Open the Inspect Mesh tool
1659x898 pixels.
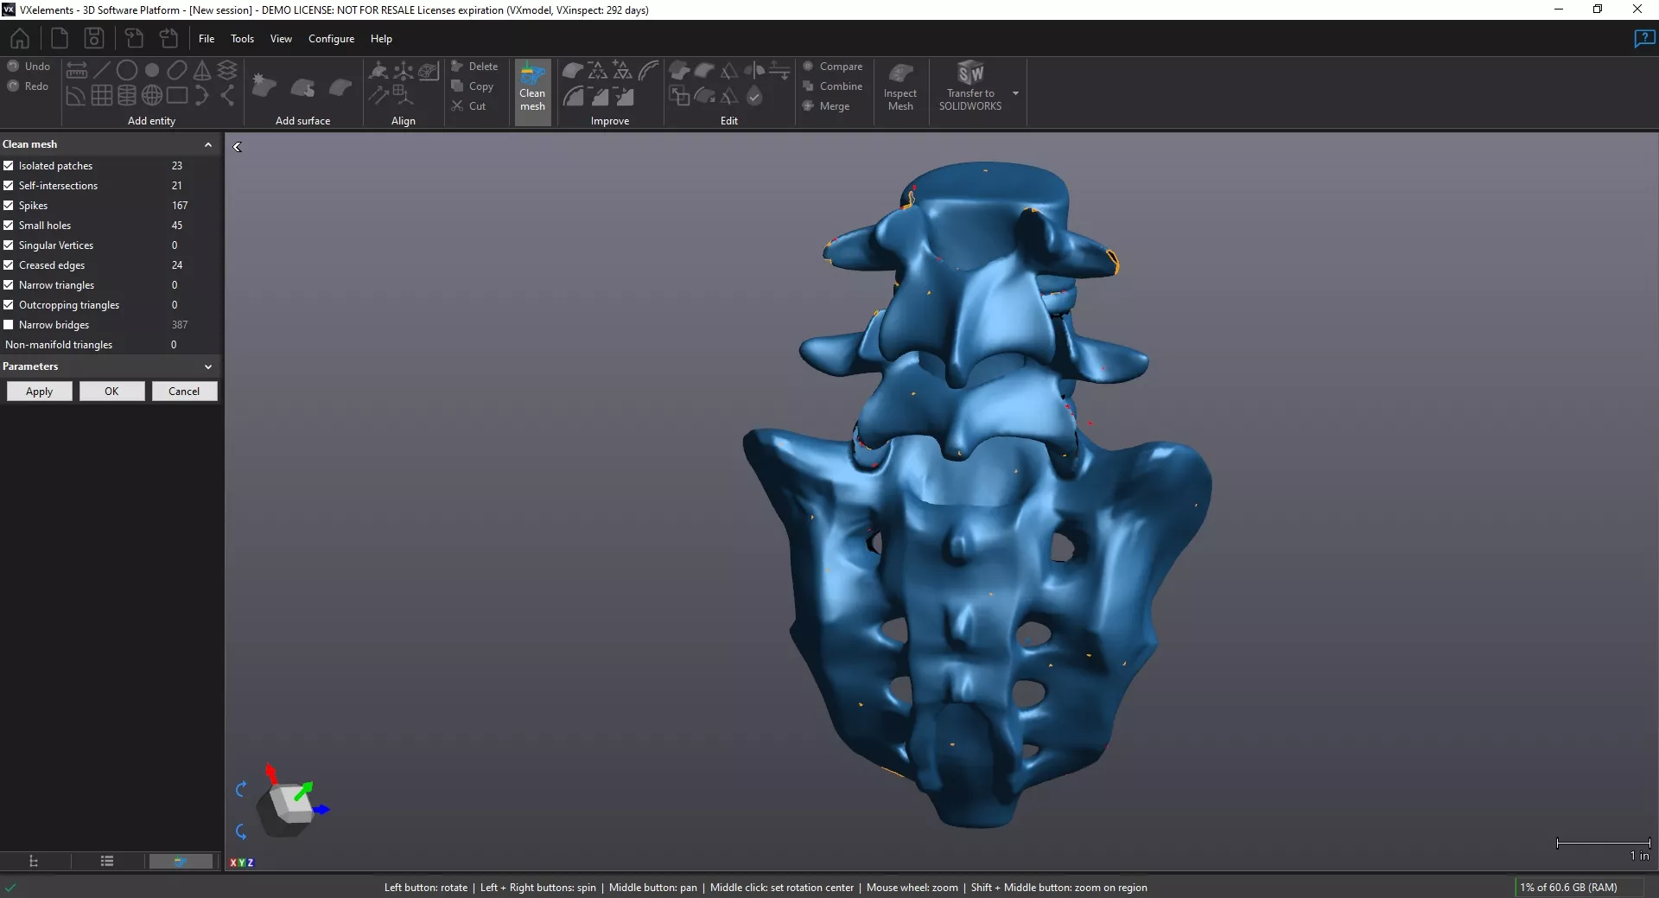tap(900, 86)
